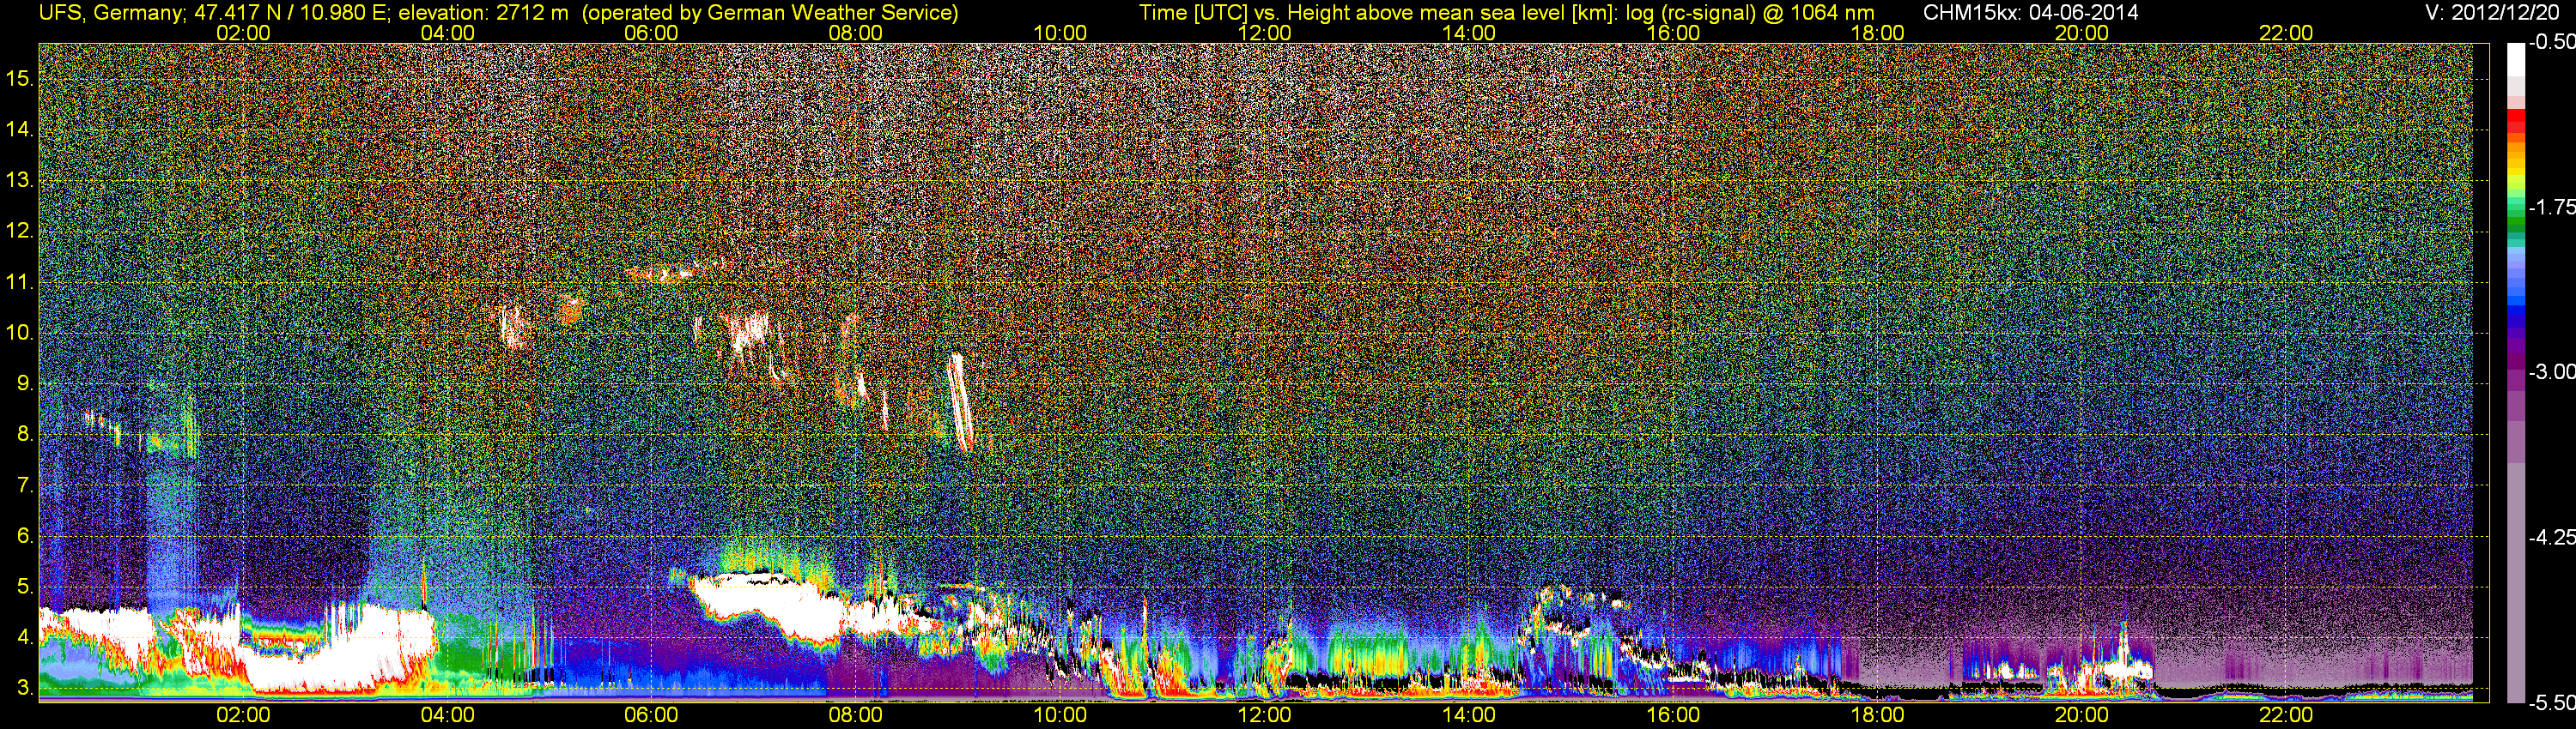Click the color scale value '-5.50'
The image size is (2576, 729).
(x=2551, y=702)
